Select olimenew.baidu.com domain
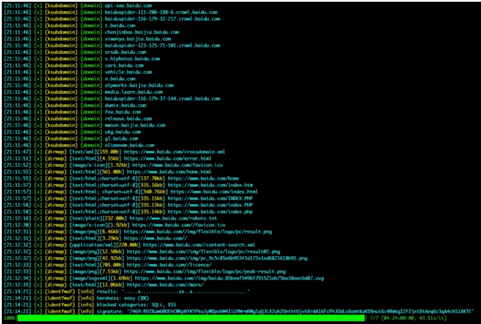The width and height of the screenshot is (481, 324). (129, 145)
